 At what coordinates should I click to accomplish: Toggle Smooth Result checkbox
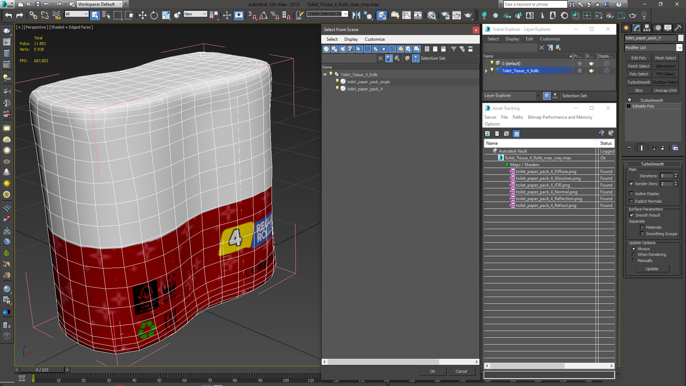(631, 215)
